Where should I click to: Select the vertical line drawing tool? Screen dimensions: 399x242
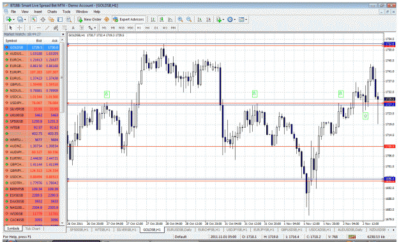30,27
